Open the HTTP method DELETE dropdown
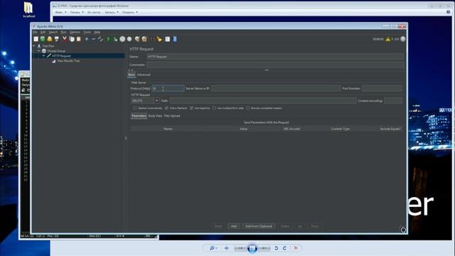 tap(156, 100)
